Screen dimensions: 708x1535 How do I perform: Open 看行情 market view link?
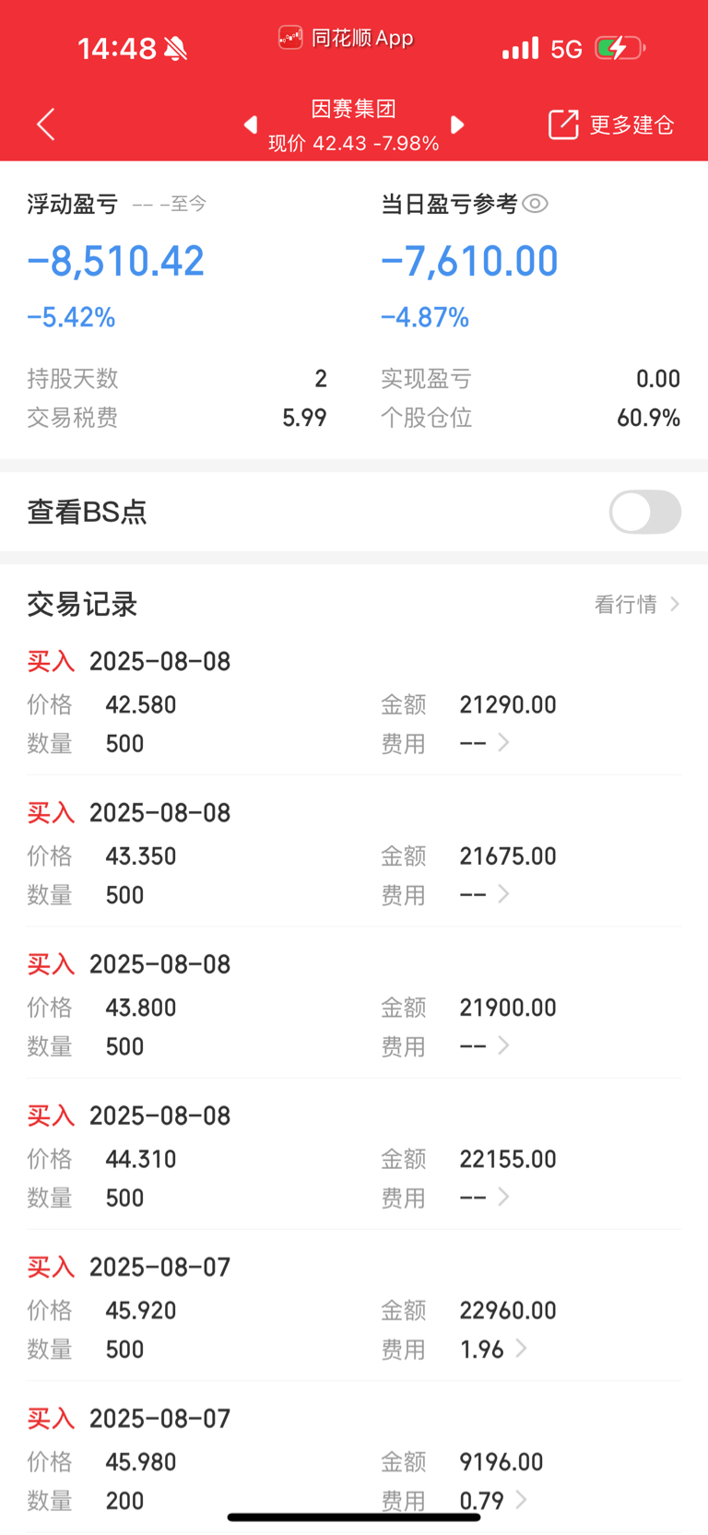[x=637, y=604]
